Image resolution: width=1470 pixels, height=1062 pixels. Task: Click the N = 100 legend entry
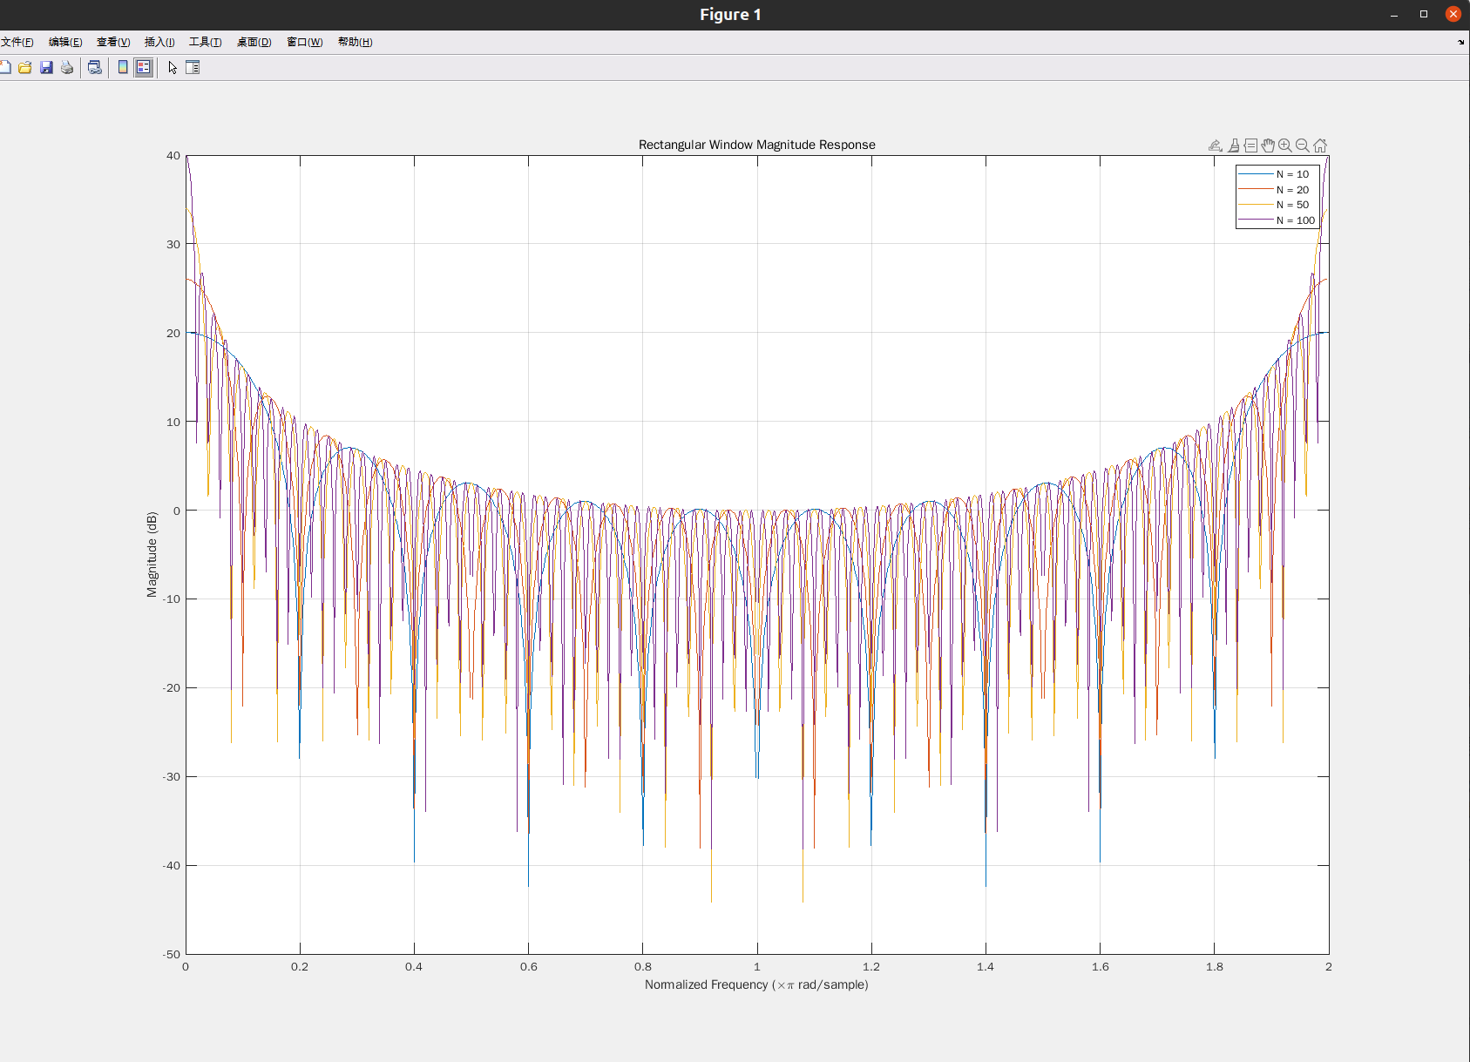(x=1277, y=220)
